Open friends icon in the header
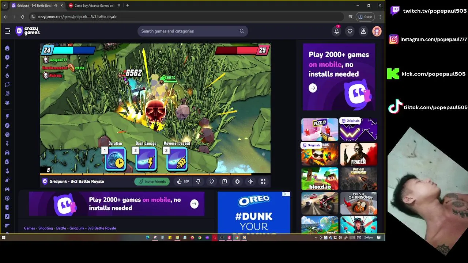This screenshot has width=468, height=263. pos(363,31)
